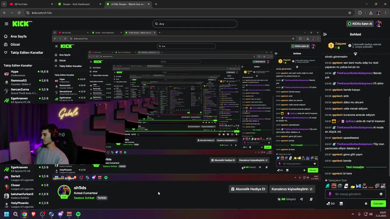This screenshot has width=390, height=219.
Task: Click the Sadece Sohbet category link
Action: (84, 198)
